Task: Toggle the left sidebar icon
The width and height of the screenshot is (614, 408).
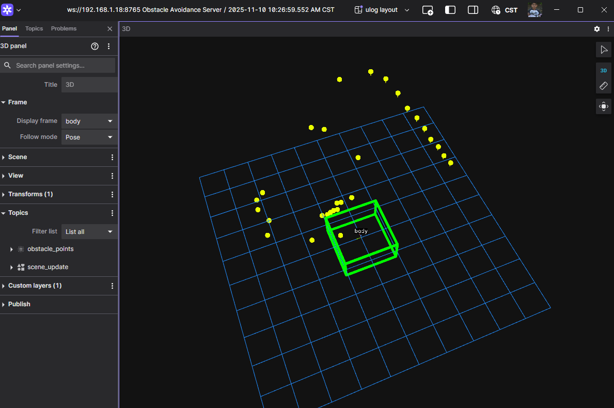Action: (450, 10)
